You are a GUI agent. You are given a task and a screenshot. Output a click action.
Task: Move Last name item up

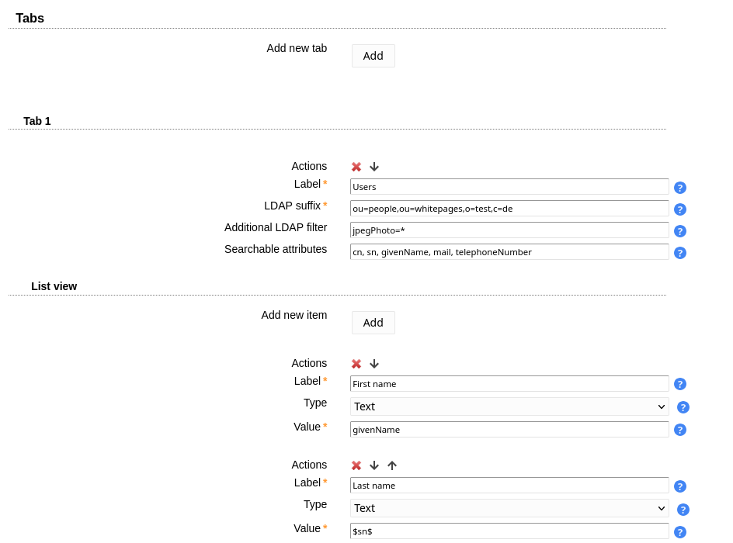(392, 465)
